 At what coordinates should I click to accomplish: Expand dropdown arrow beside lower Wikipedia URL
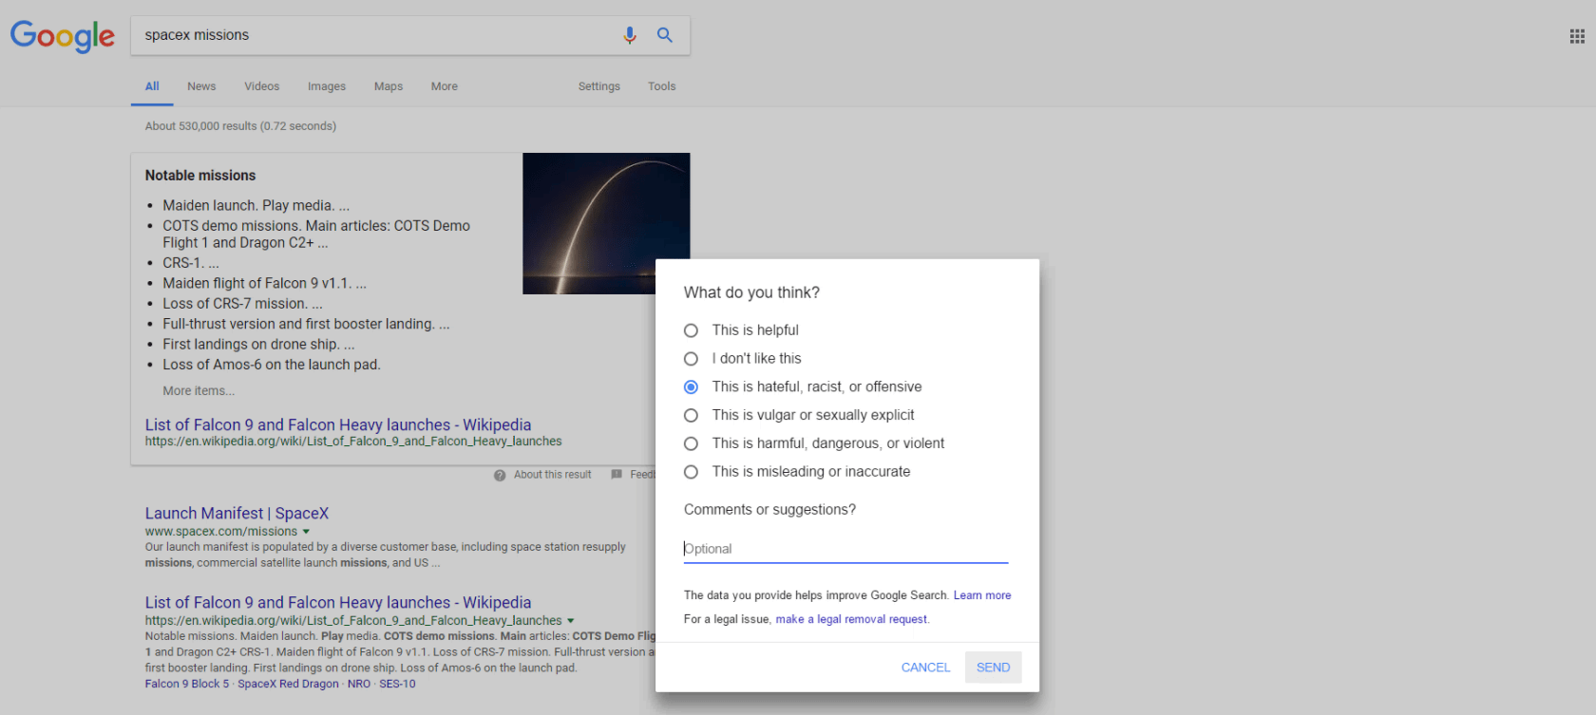click(570, 621)
